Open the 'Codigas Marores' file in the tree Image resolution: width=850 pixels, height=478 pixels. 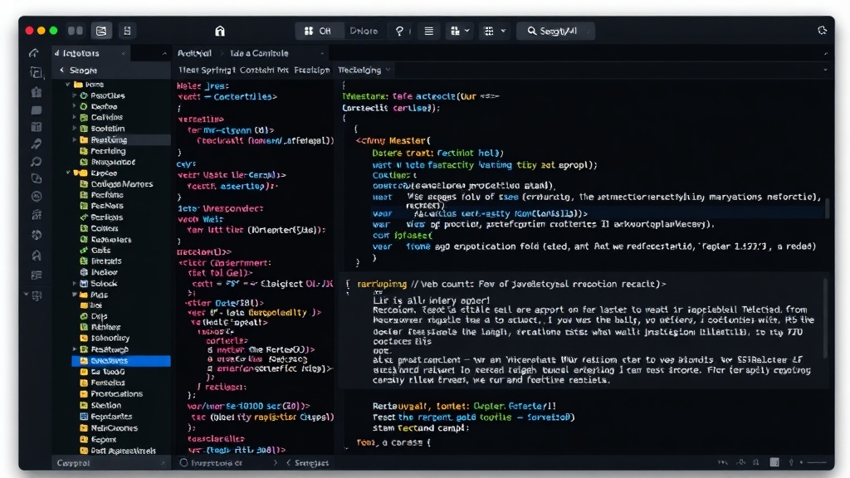tap(116, 183)
